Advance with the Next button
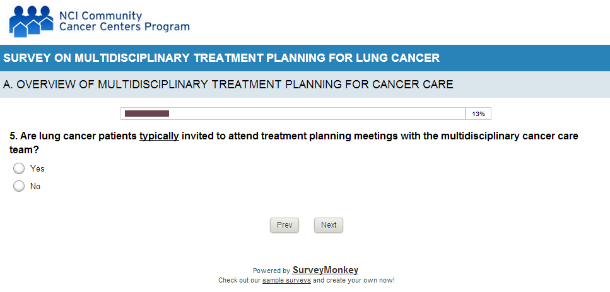 pyautogui.click(x=328, y=225)
